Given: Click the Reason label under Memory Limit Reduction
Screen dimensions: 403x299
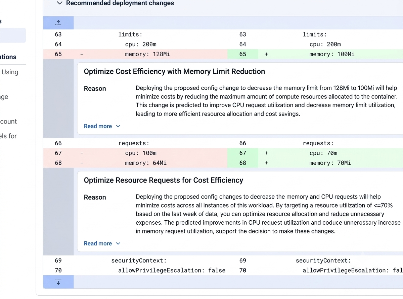Looking at the screenshot, I should coord(95,89).
